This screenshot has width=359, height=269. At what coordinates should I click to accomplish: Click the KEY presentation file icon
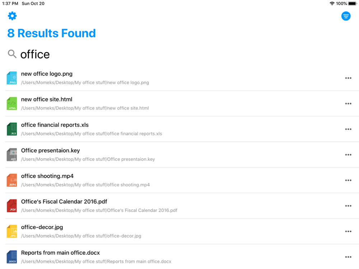point(12,155)
